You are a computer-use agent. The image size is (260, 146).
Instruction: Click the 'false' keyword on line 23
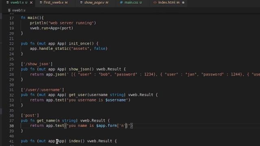click(x=100, y=49)
